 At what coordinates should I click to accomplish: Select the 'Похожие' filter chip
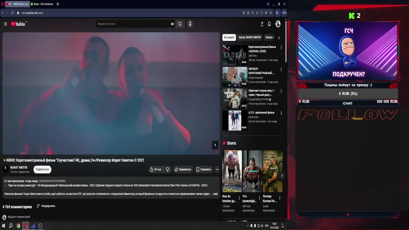coord(270,37)
